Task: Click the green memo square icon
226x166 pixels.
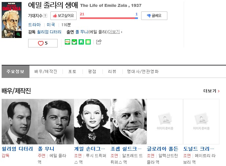Action: coord(88,42)
